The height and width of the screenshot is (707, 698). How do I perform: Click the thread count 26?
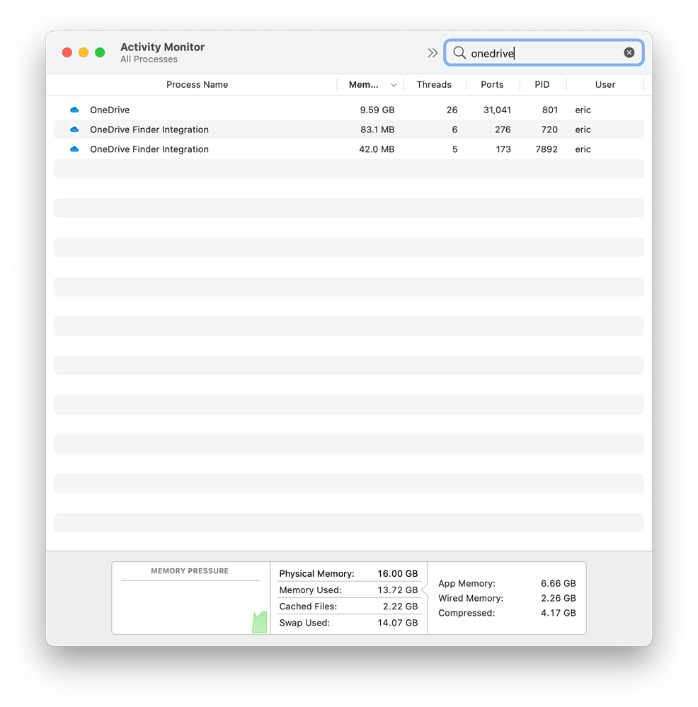coord(452,110)
